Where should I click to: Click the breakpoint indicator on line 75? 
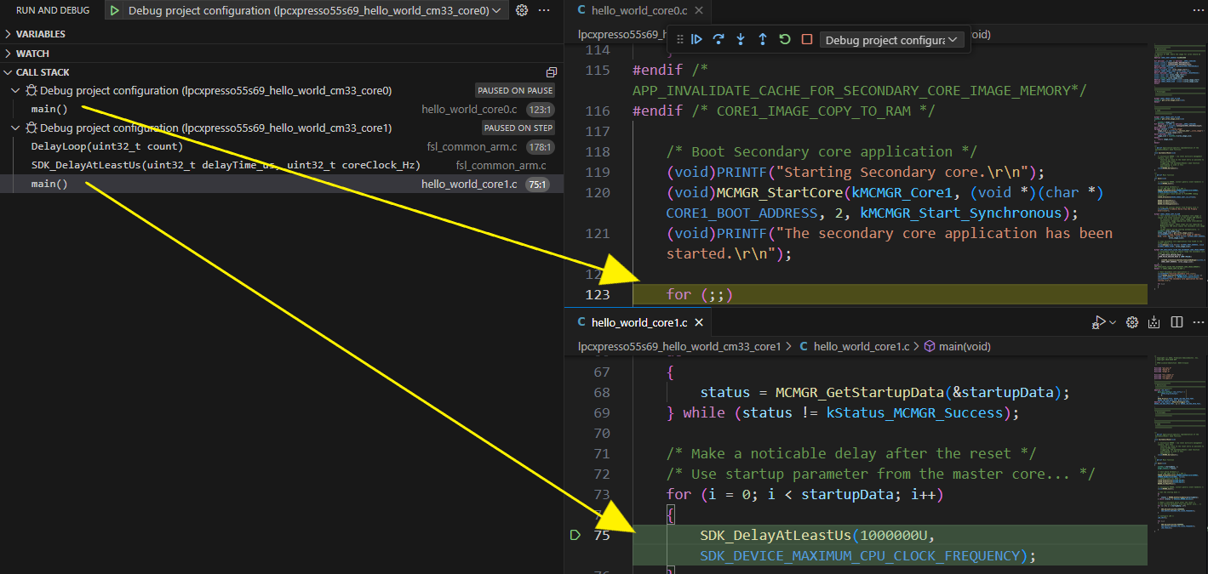click(x=575, y=535)
